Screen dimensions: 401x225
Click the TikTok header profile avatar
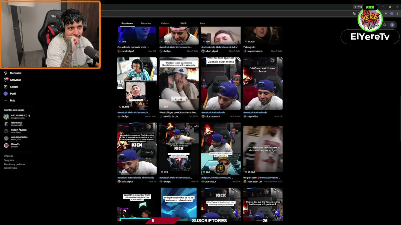pos(392,25)
